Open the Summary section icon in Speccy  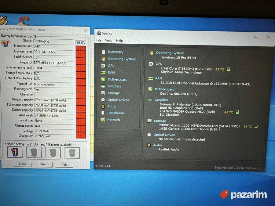coord(103,52)
